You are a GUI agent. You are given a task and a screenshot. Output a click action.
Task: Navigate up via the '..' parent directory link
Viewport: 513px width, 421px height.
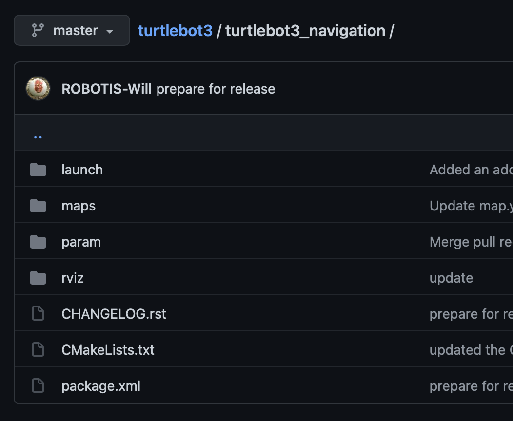pyautogui.click(x=38, y=137)
